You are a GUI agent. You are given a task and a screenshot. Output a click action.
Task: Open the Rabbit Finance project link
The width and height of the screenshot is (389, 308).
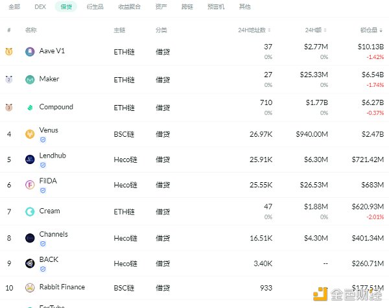62,287
